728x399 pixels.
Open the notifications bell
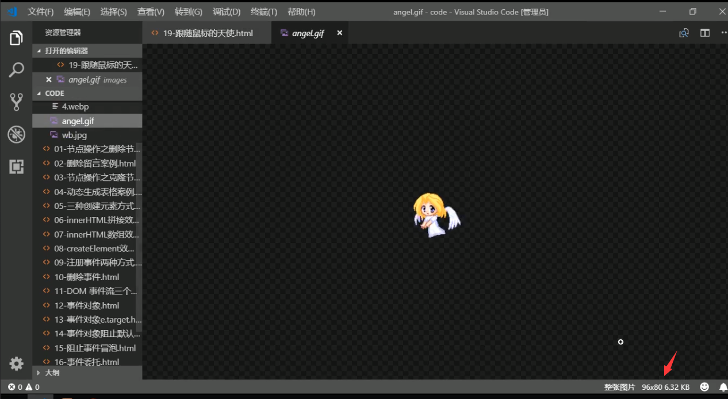723,387
